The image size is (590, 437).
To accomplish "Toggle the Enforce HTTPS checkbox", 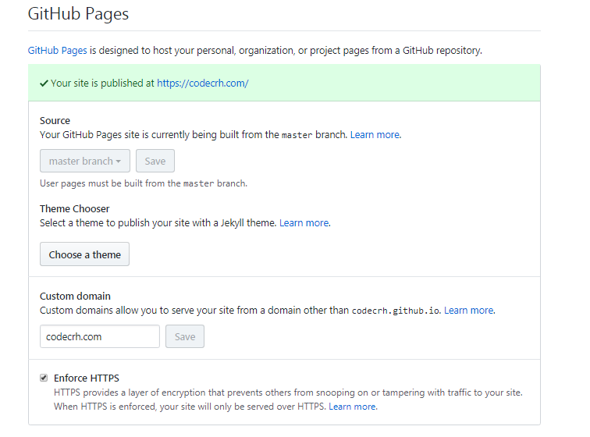I will [44, 378].
